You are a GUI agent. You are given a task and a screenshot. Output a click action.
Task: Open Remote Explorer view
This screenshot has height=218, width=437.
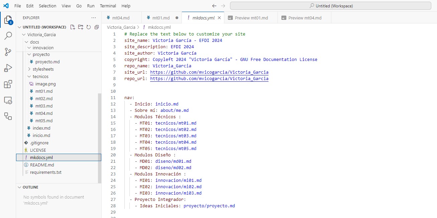point(8,100)
